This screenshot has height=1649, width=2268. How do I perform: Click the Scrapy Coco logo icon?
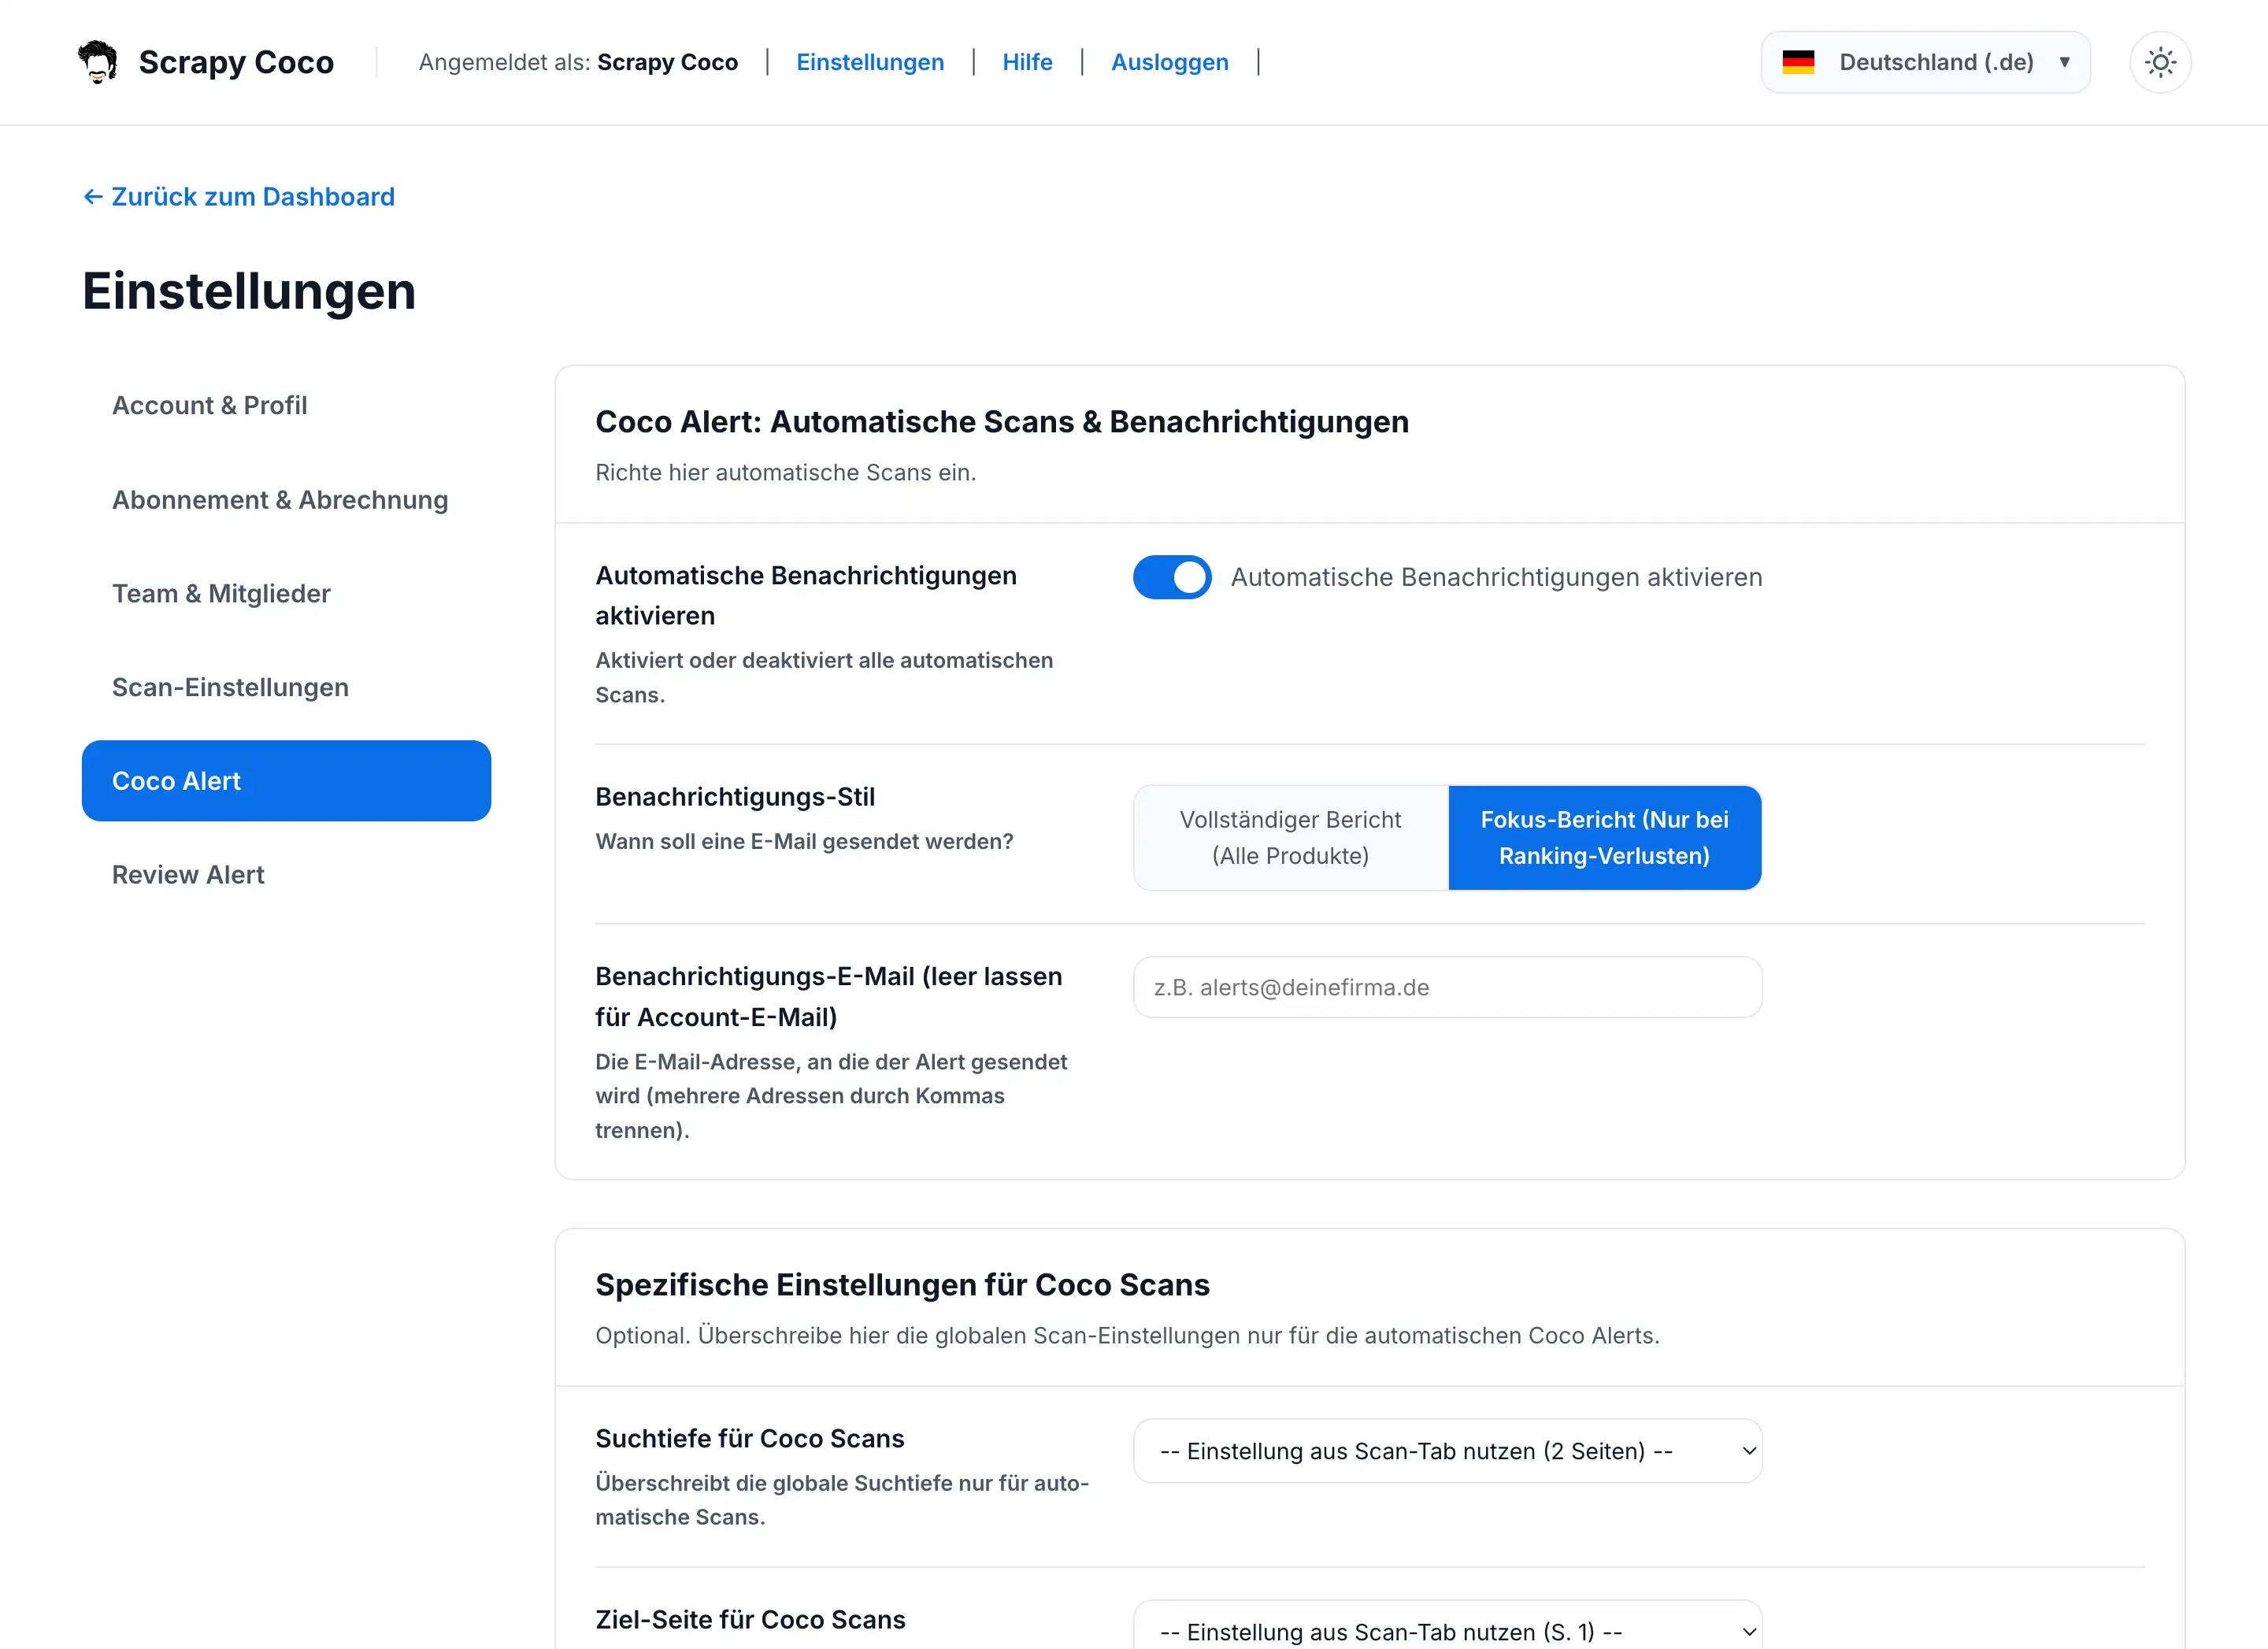click(98, 62)
